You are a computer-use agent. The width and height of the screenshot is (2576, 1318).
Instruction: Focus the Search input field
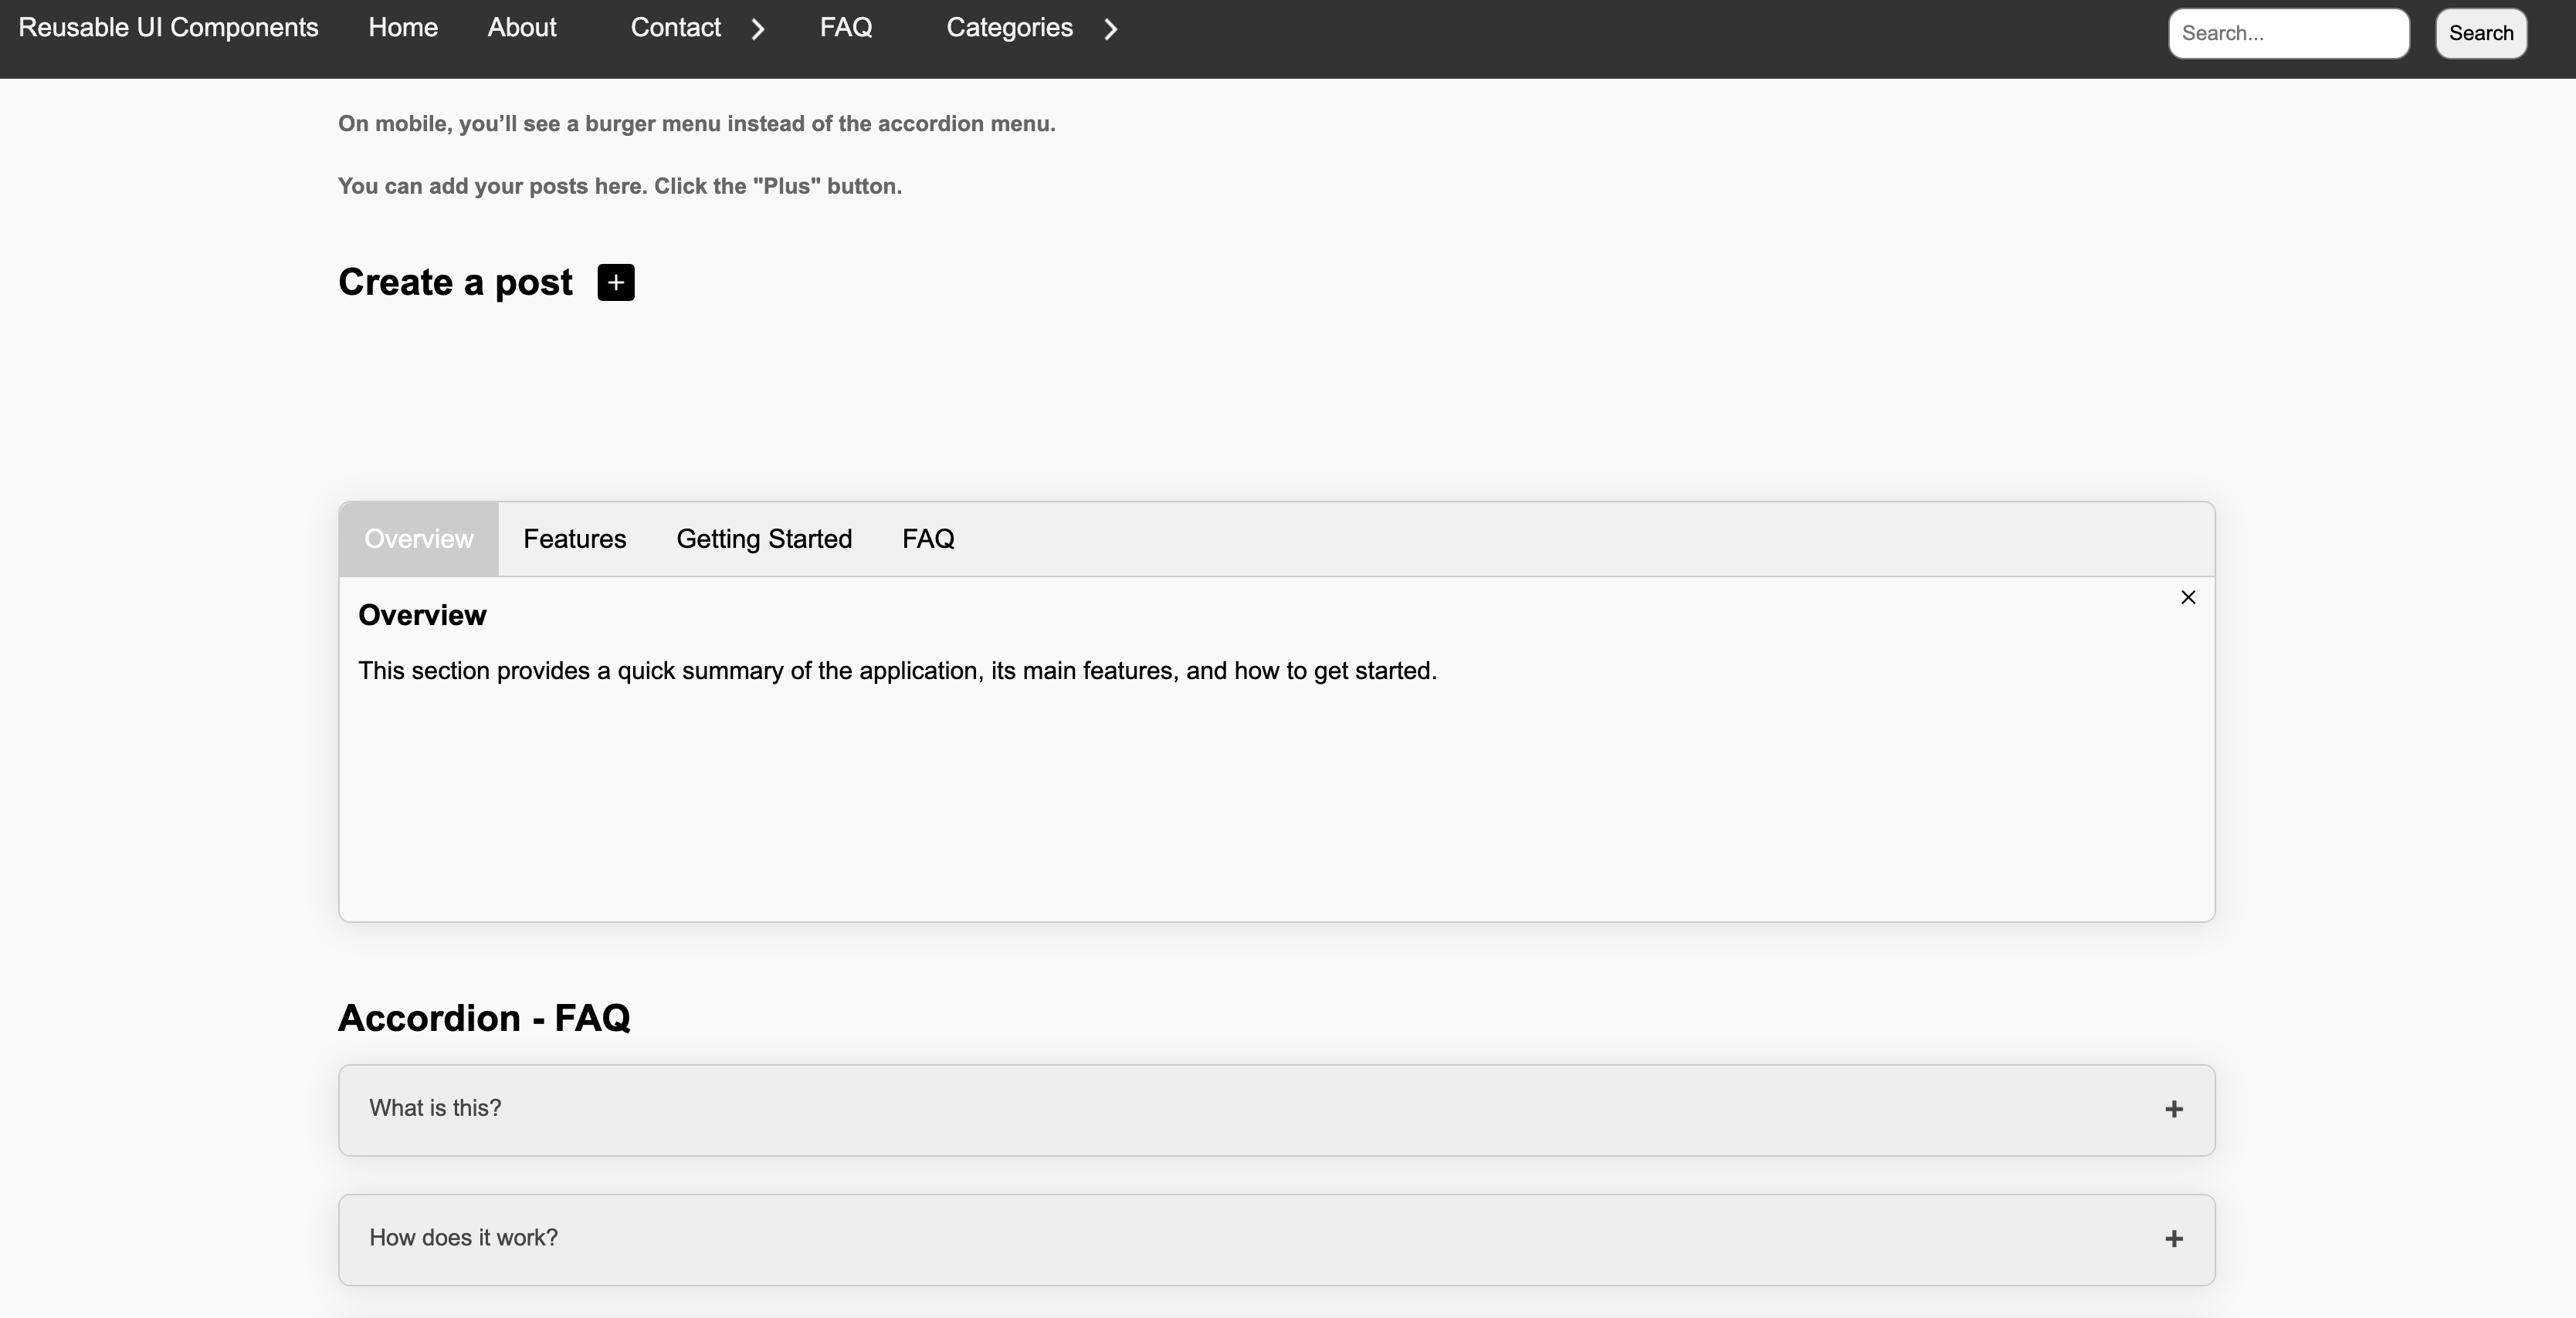coord(2288,34)
